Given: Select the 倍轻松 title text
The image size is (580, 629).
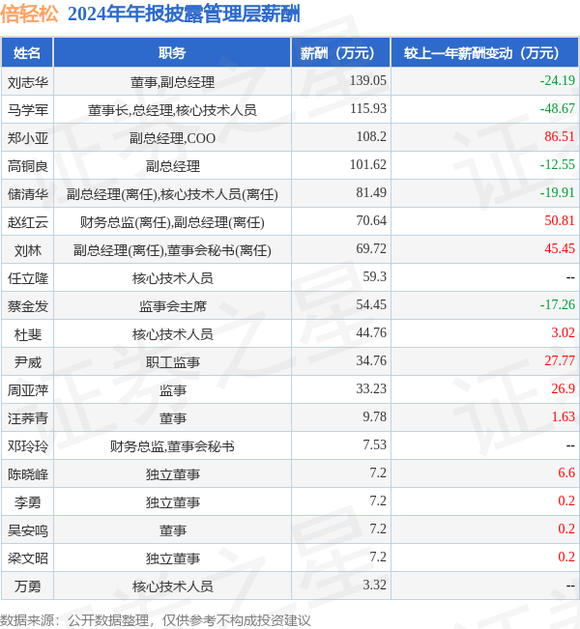Looking at the screenshot, I should point(29,14).
